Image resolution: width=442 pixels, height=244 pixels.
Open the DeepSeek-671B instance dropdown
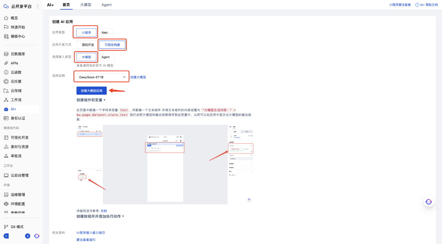pos(102,77)
